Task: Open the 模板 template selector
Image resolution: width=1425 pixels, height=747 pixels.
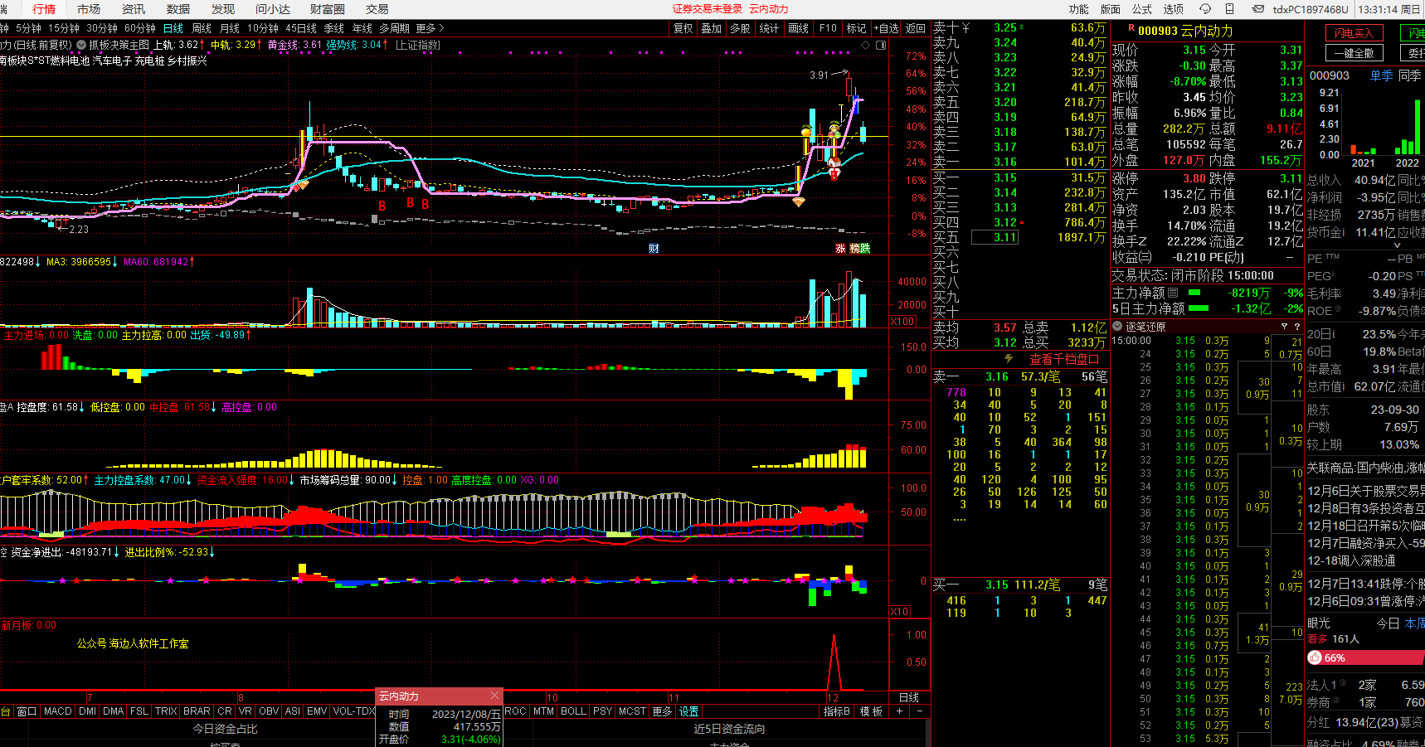Action: point(871,711)
